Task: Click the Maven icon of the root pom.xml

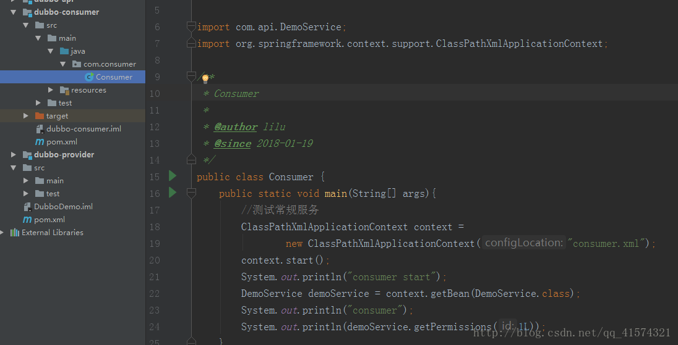Action: 27,219
